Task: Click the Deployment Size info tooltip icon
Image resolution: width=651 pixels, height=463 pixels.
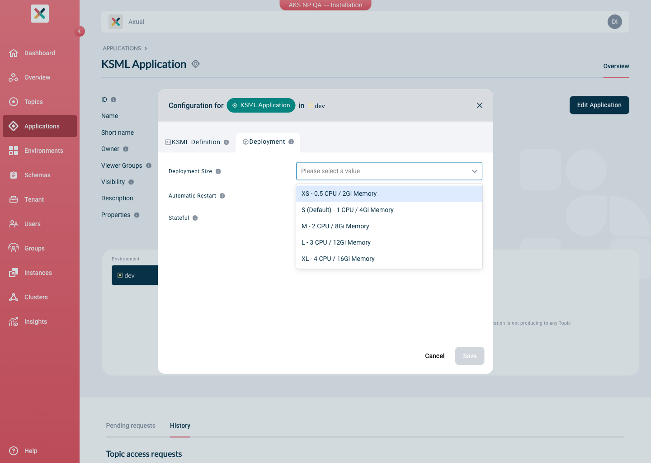Action: click(x=218, y=171)
